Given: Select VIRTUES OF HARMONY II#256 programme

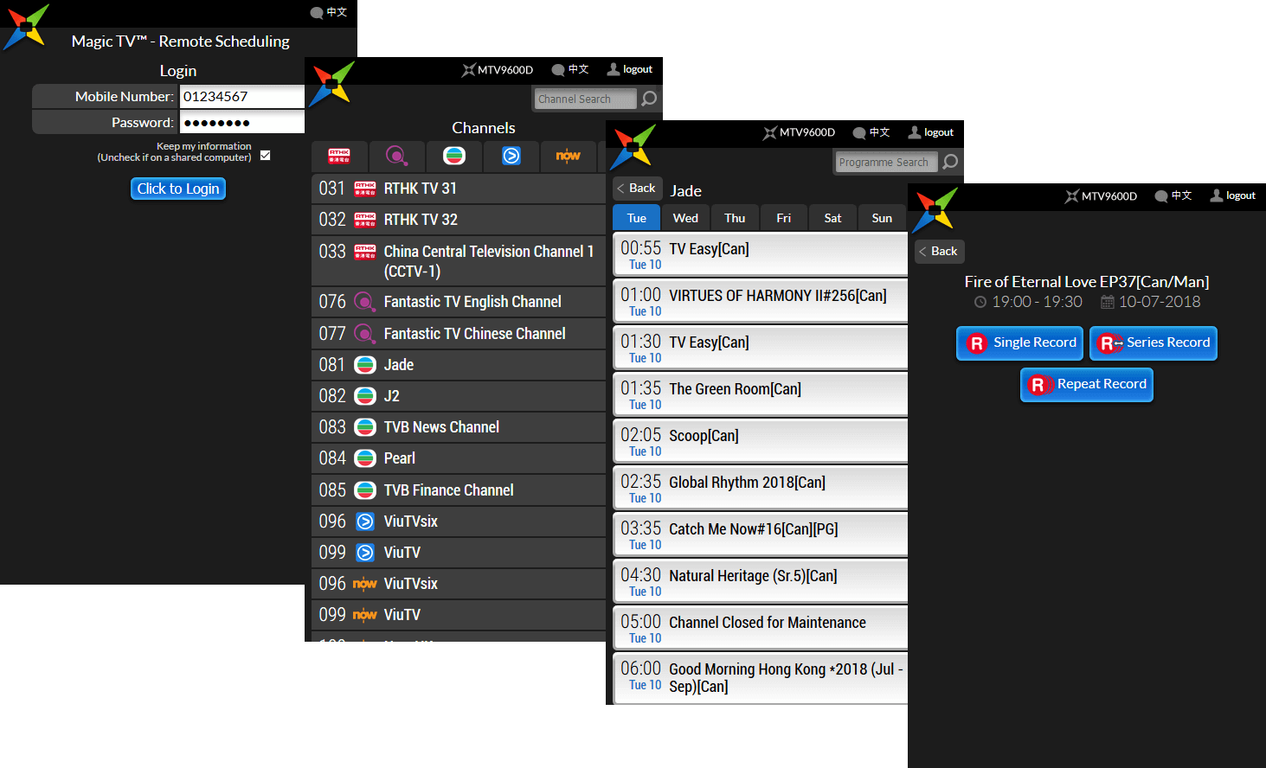Looking at the screenshot, I should [x=760, y=301].
